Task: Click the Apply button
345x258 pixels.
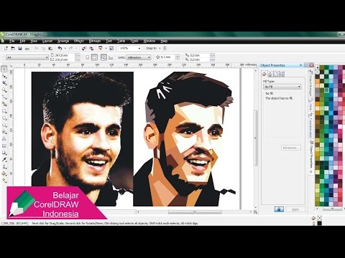Action: pyautogui.click(x=295, y=209)
